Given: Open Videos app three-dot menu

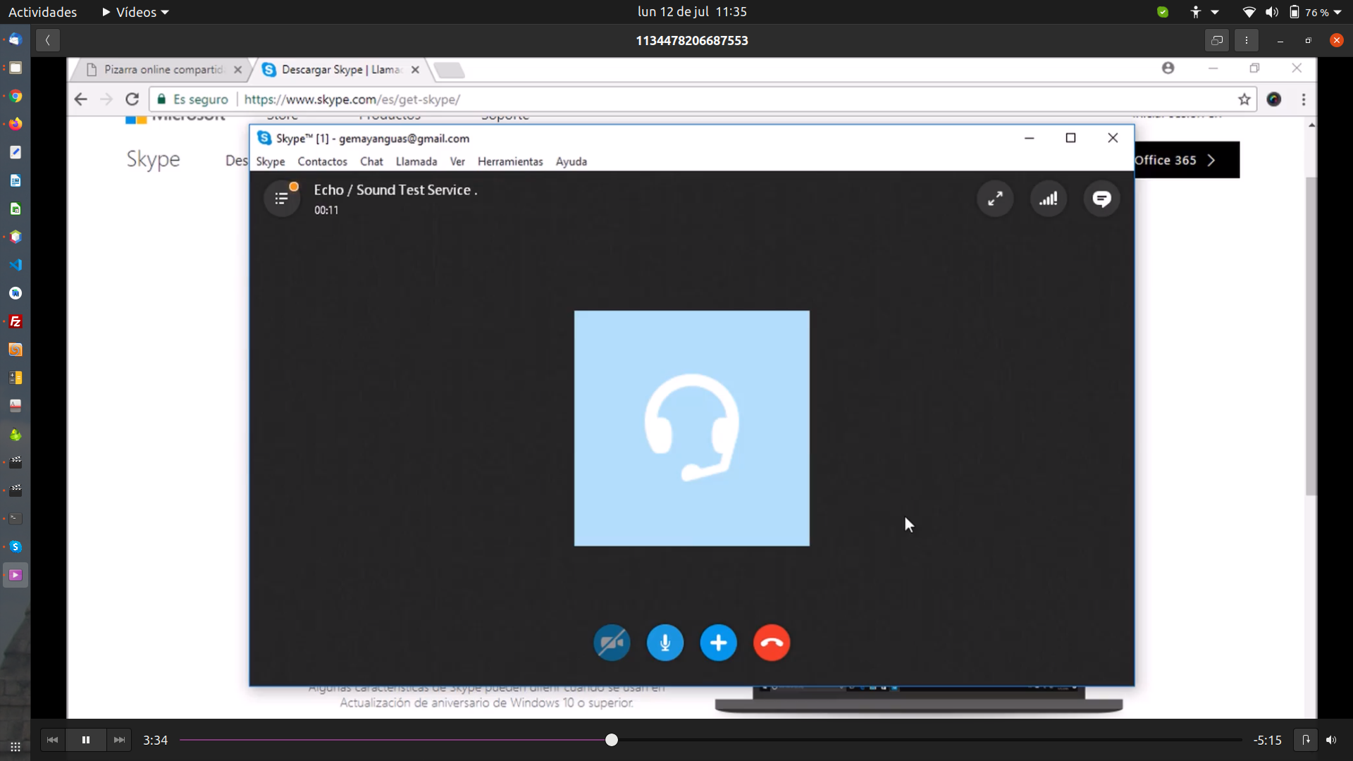Looking at the screenshot, I should point(1247,40).
